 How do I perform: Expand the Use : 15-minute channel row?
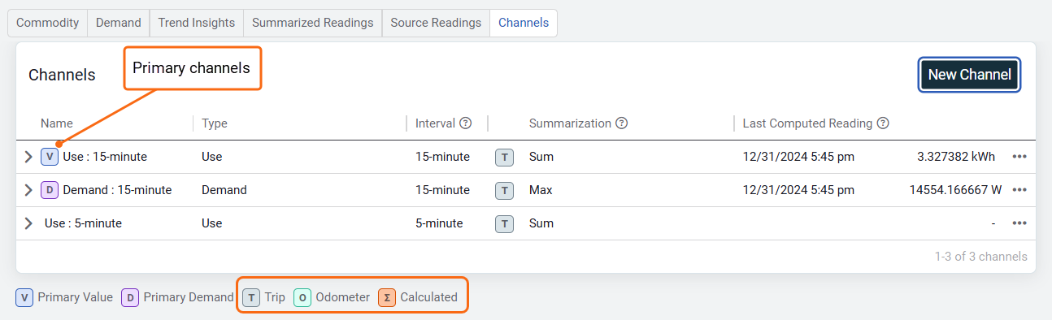[x=28, y=157]
